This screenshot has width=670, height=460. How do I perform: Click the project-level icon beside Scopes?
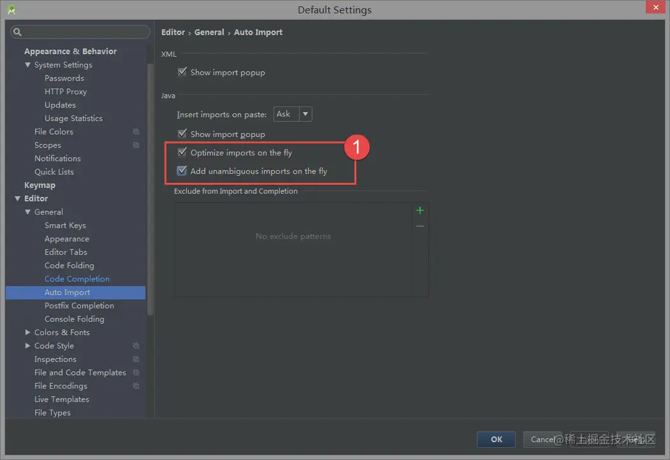click(x=136, y=145)
